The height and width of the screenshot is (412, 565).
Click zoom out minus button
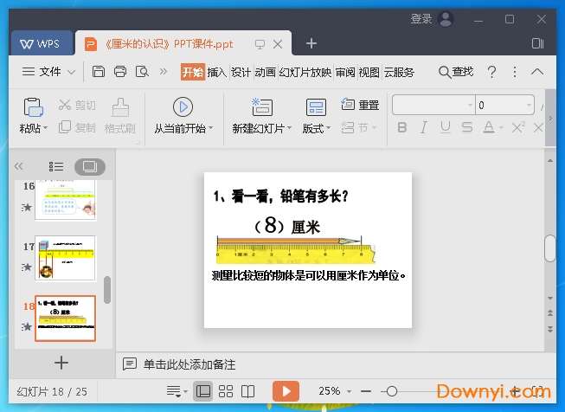click(x=366, y=391)
